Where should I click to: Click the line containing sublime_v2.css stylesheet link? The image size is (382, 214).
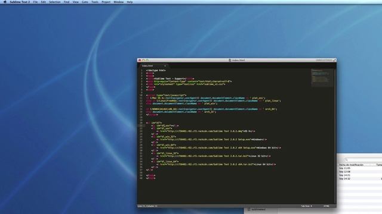(186, 84)
